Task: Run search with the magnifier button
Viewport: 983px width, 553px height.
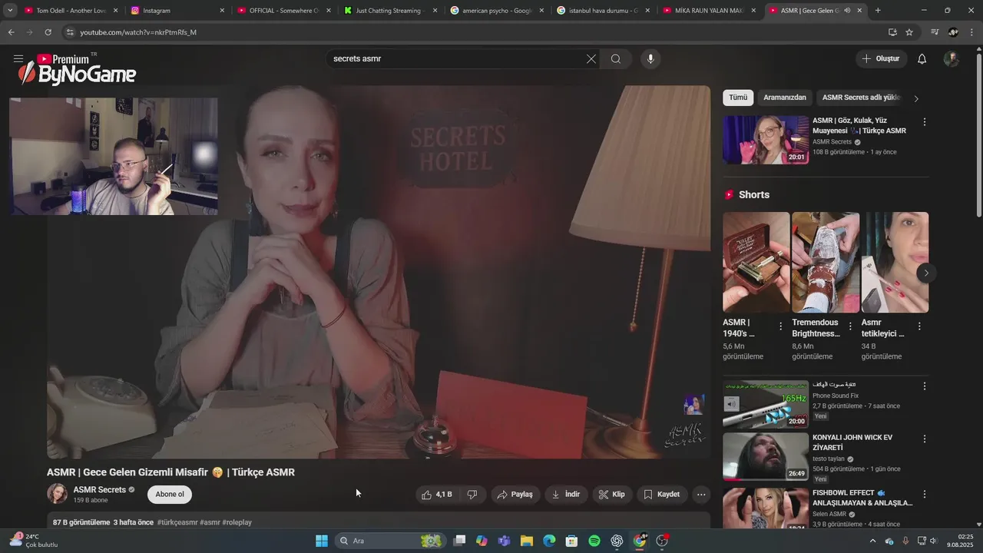Action: point(616,59)
